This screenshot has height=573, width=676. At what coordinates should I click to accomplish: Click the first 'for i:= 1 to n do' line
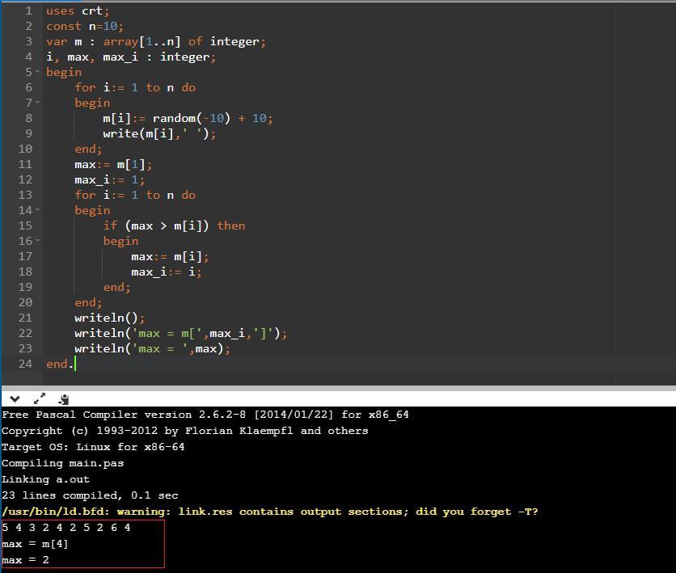point(135,87)
